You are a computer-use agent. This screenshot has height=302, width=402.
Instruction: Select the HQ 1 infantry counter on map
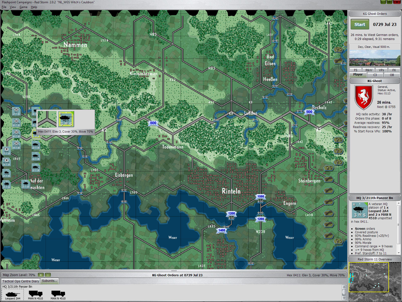[x=16, y=111]
